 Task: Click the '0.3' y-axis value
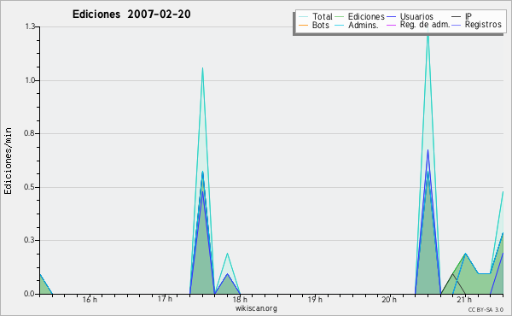[x=29, y=240]
